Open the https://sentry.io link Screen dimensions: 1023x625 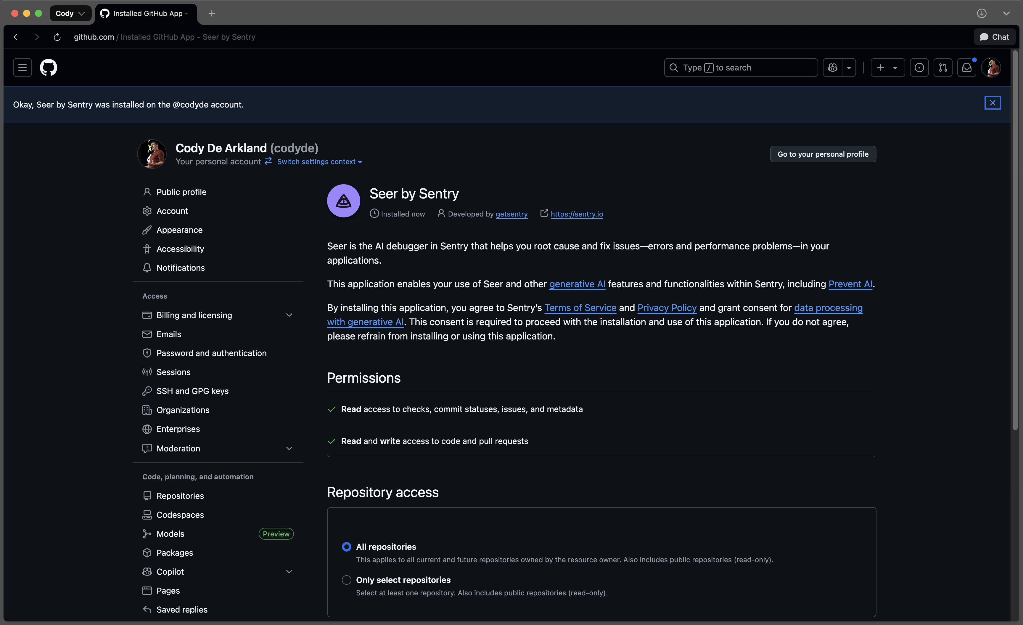[x=577, y=214]
